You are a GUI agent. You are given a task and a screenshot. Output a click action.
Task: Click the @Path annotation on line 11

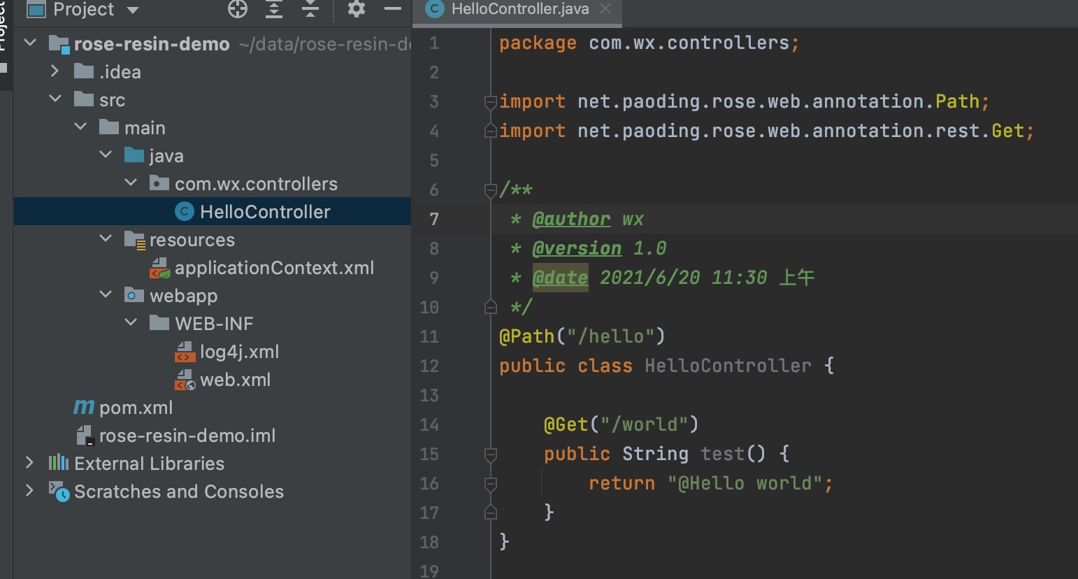click(526, 336)
